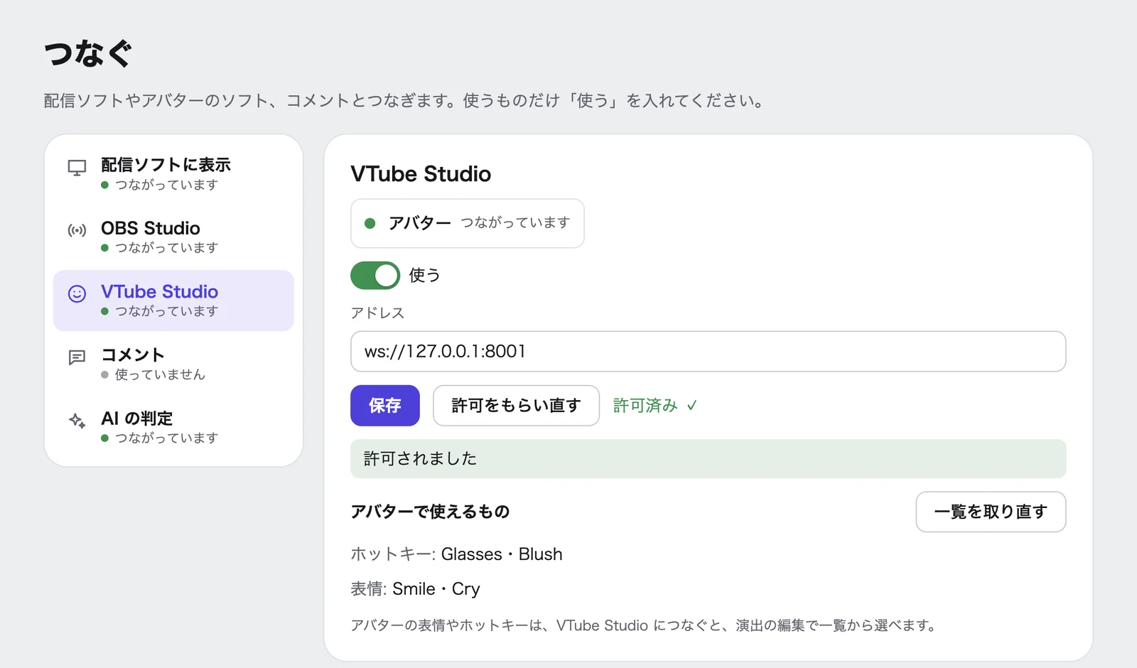Click the chat bubble icon beside コメント
The width and height of the screenshot is (1137, 668).
(77, 357)
